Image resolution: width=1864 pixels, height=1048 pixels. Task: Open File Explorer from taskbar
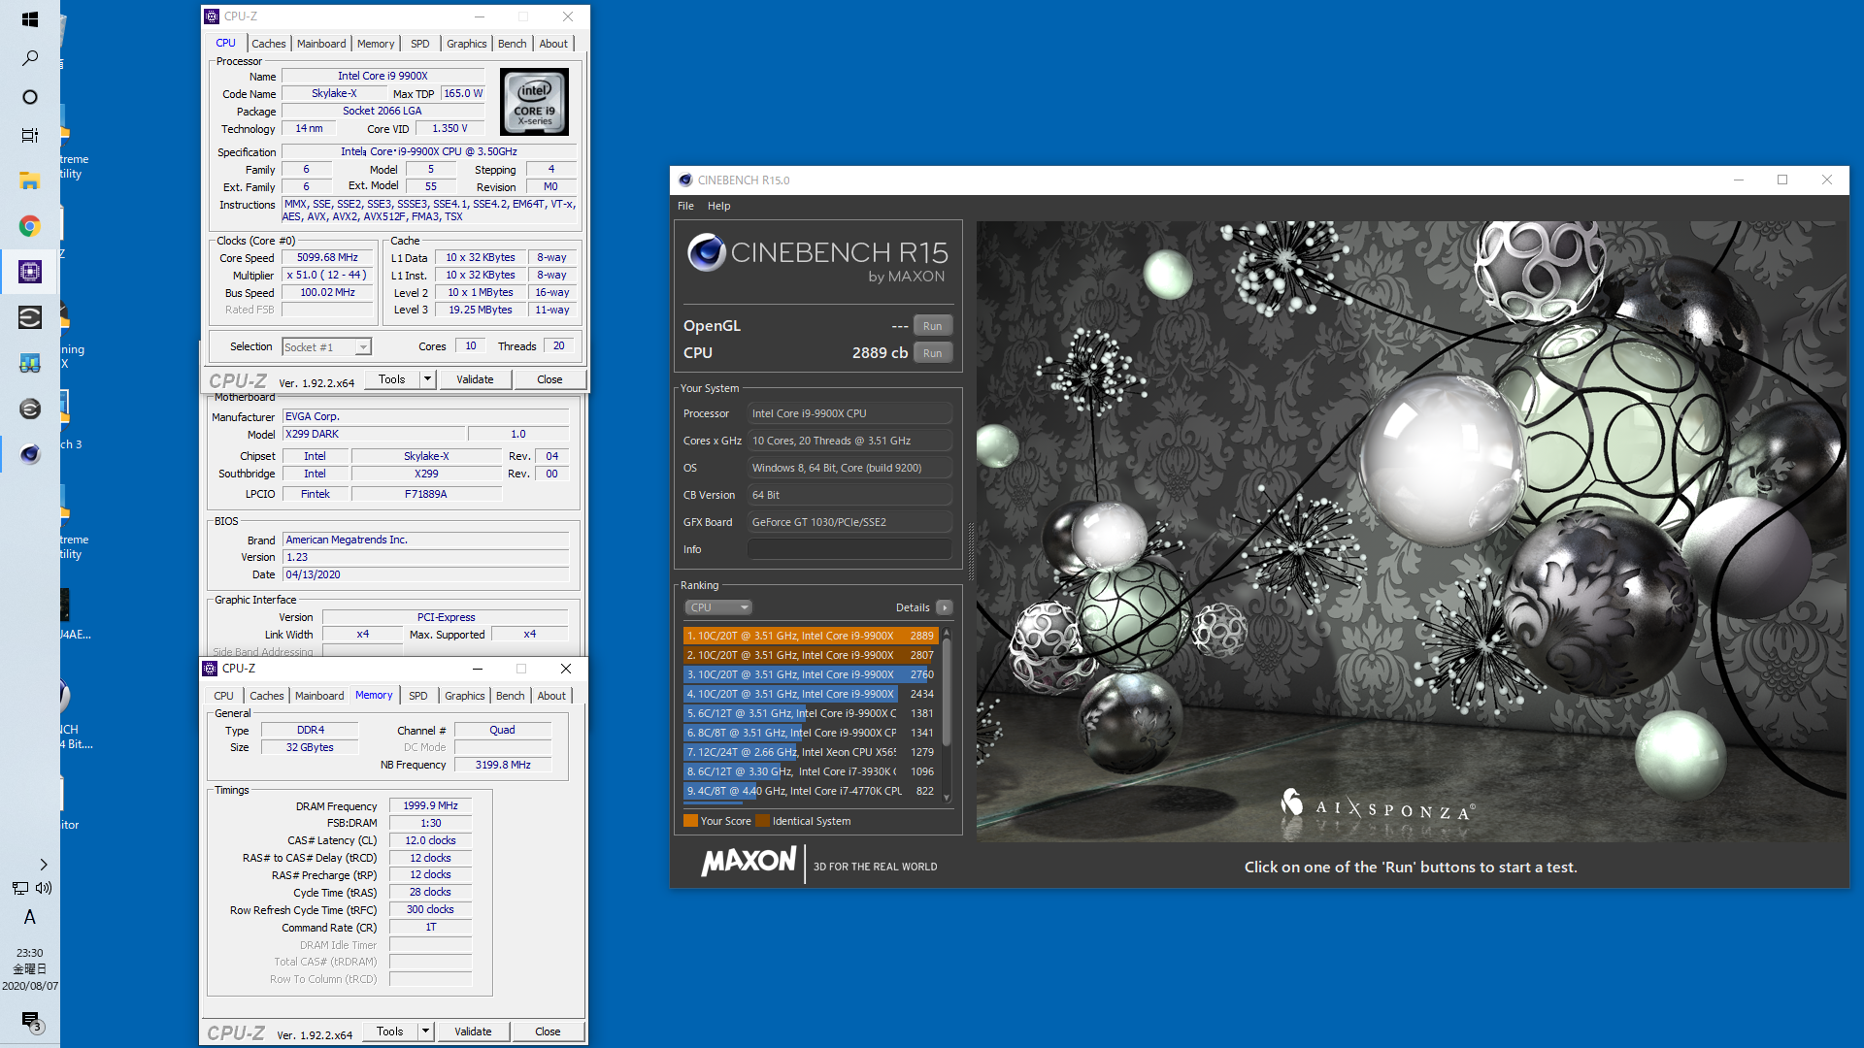(x=29, y=180)
